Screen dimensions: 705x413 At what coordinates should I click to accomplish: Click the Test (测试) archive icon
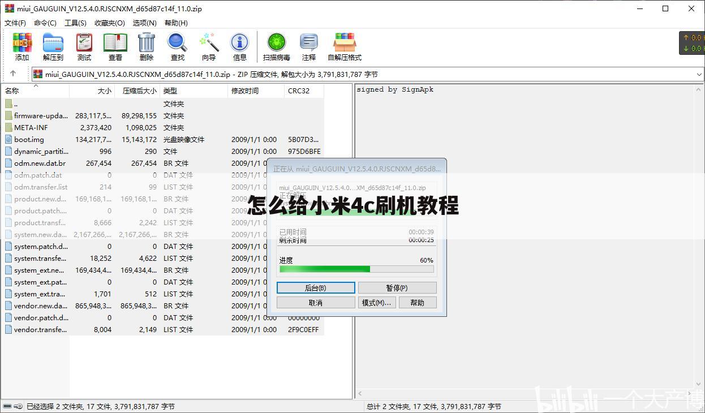(84, 46)
